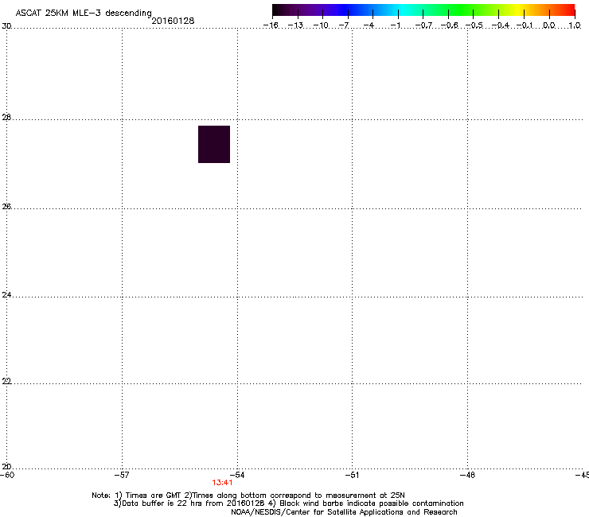This screenshot has height=517, width=589.
Task: Click the latitude 20 axis label
Action: (x=6, y=466)
